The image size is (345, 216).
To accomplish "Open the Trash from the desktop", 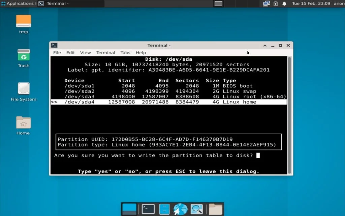I will [23, 57].
